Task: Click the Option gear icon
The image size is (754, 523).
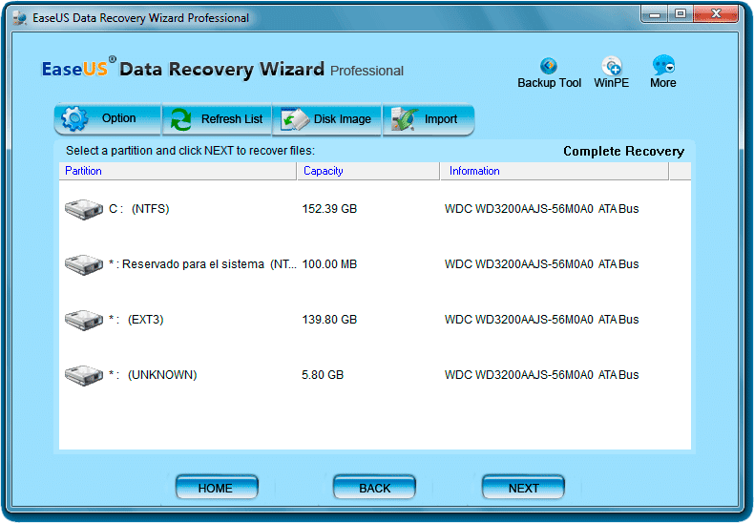Action: 75,118
